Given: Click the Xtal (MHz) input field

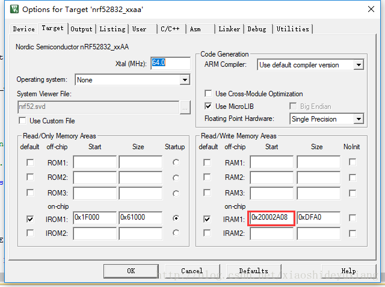Looking at the screenshot, I should (x=170, y=63).
